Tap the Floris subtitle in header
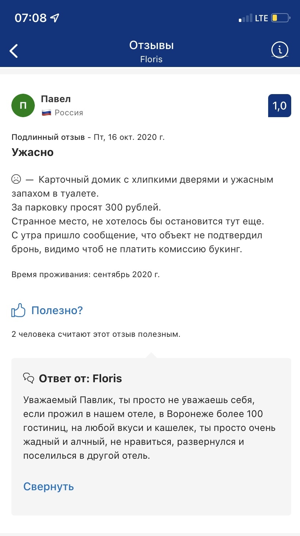This screenshot has width=300, height=536. [151, 59]
